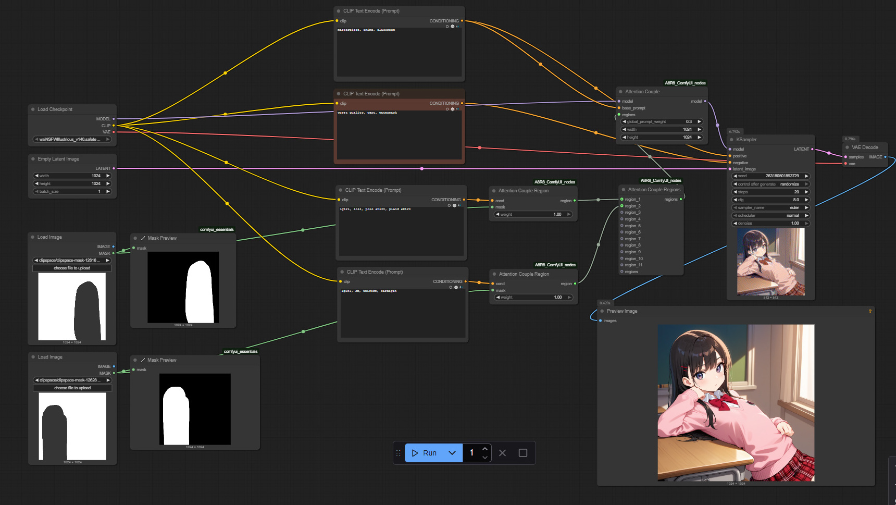
Task: Collapse the top Load Image node dot
Action: click(x=33, y=237)
